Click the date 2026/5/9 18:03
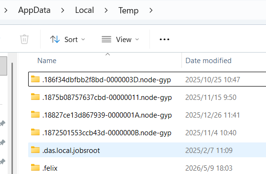 click(209, 168)
